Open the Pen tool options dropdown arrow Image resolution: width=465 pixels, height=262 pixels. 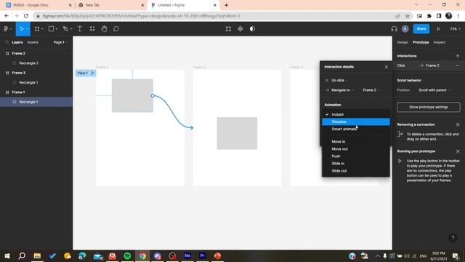(71, 29)
